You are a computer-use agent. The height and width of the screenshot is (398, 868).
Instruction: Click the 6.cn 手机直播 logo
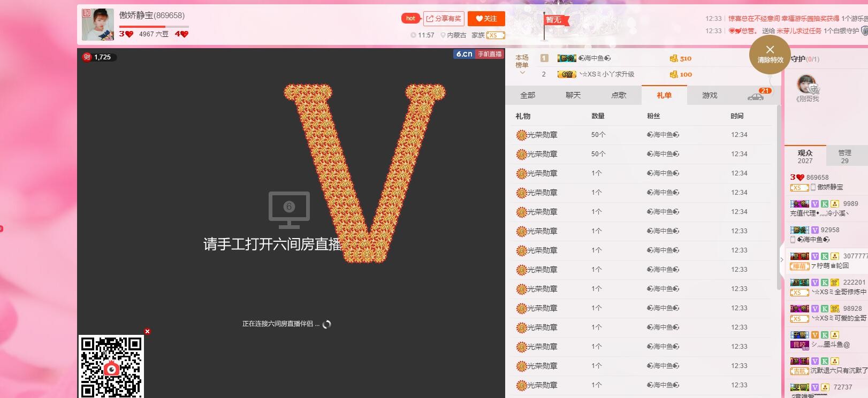[x=478, y=54]
